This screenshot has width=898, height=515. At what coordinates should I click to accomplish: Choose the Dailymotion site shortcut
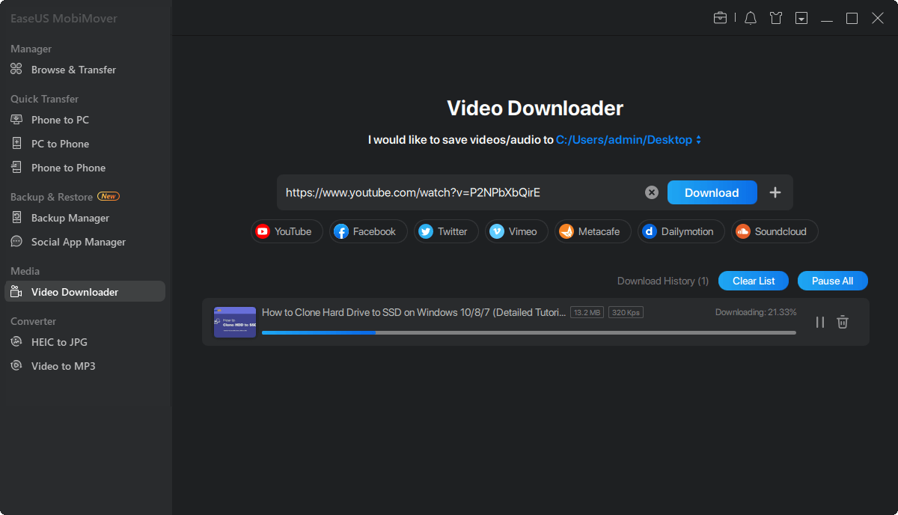pyautogui.click(x=681, y=231)
